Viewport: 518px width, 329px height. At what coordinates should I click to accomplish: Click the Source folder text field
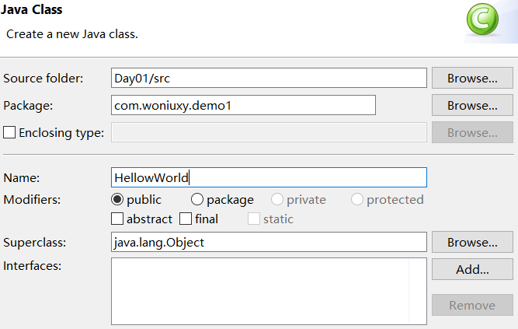[x=269, y=78]
